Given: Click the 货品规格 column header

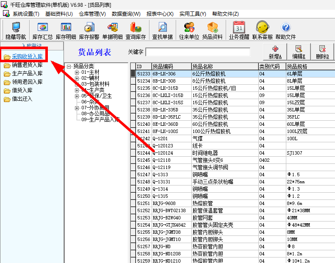Looking at the screenshot, I should click(310, 66).
